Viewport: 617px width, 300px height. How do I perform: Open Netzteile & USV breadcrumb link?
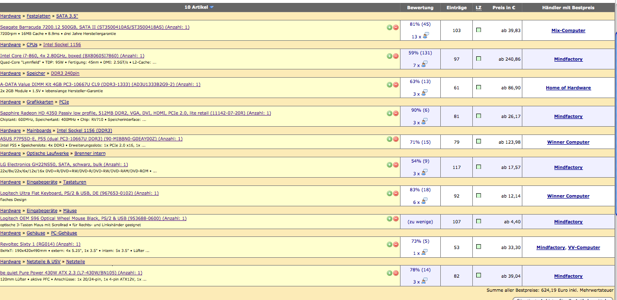(44, 262)
